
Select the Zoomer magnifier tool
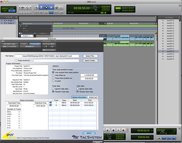(x=36, y=7)
